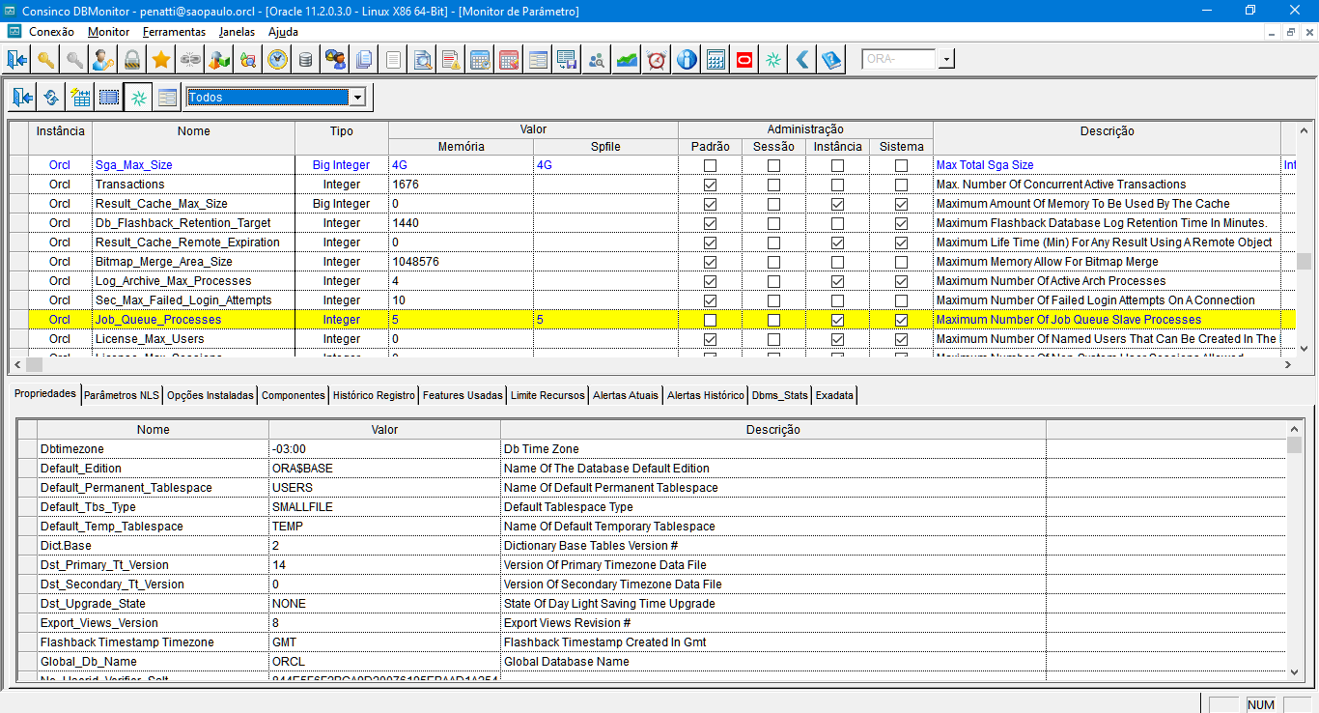The width and height of the screenshot is (1319, 713).
Task: Click the red calendar icon
Action: [509, 60]
